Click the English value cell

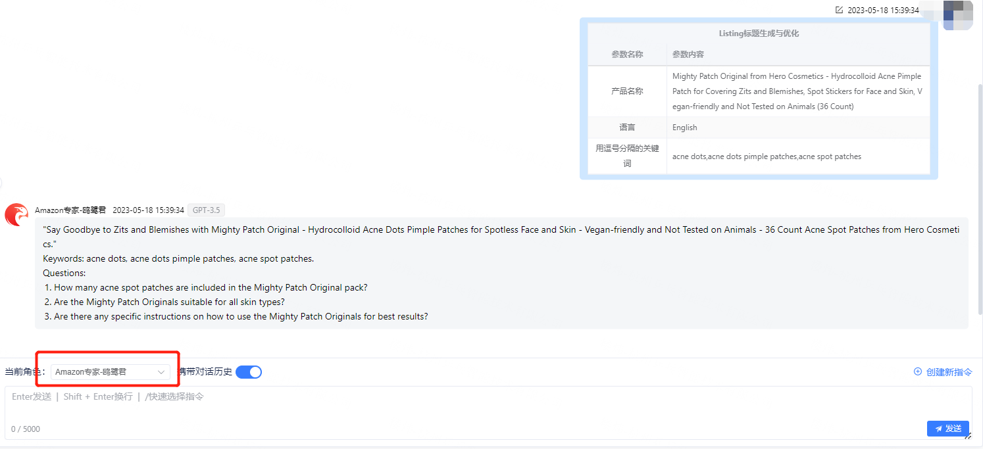[x=799, y=128]
